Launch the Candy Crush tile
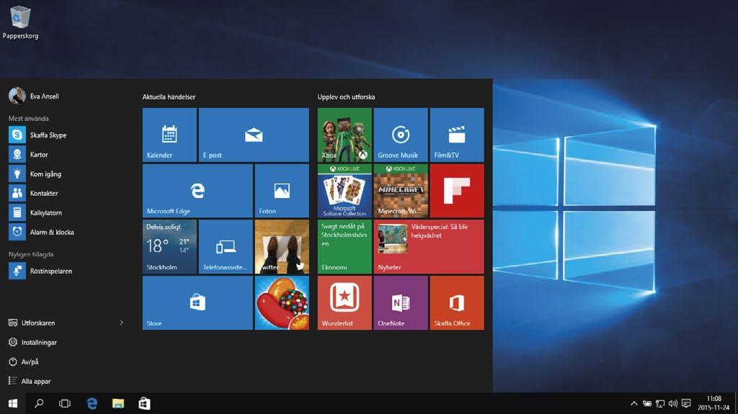Screen dimensions: 738x414 click(x=282, y=302)
